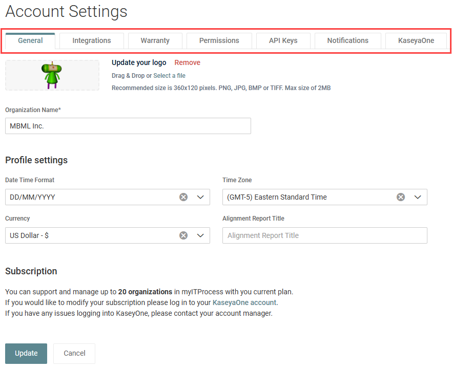Image resolution: width=452 pixels, height=369 pixels.
Task: Open the Notifications tab
Action: pos(347,40)
